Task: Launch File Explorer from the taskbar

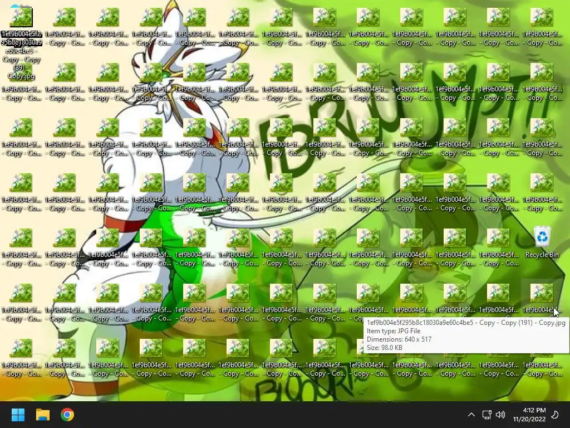Action: pyautogui.click(x=42, y=415)
